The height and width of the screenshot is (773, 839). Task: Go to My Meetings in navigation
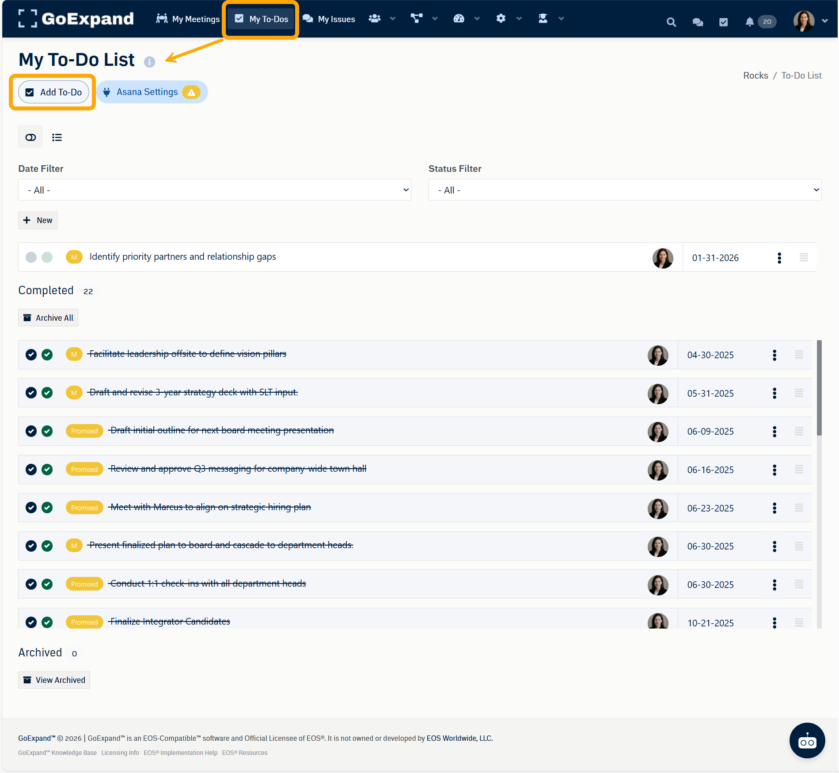188,19
